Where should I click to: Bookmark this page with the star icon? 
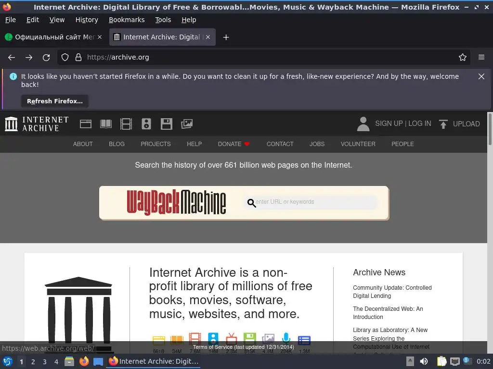click(463, 58)
